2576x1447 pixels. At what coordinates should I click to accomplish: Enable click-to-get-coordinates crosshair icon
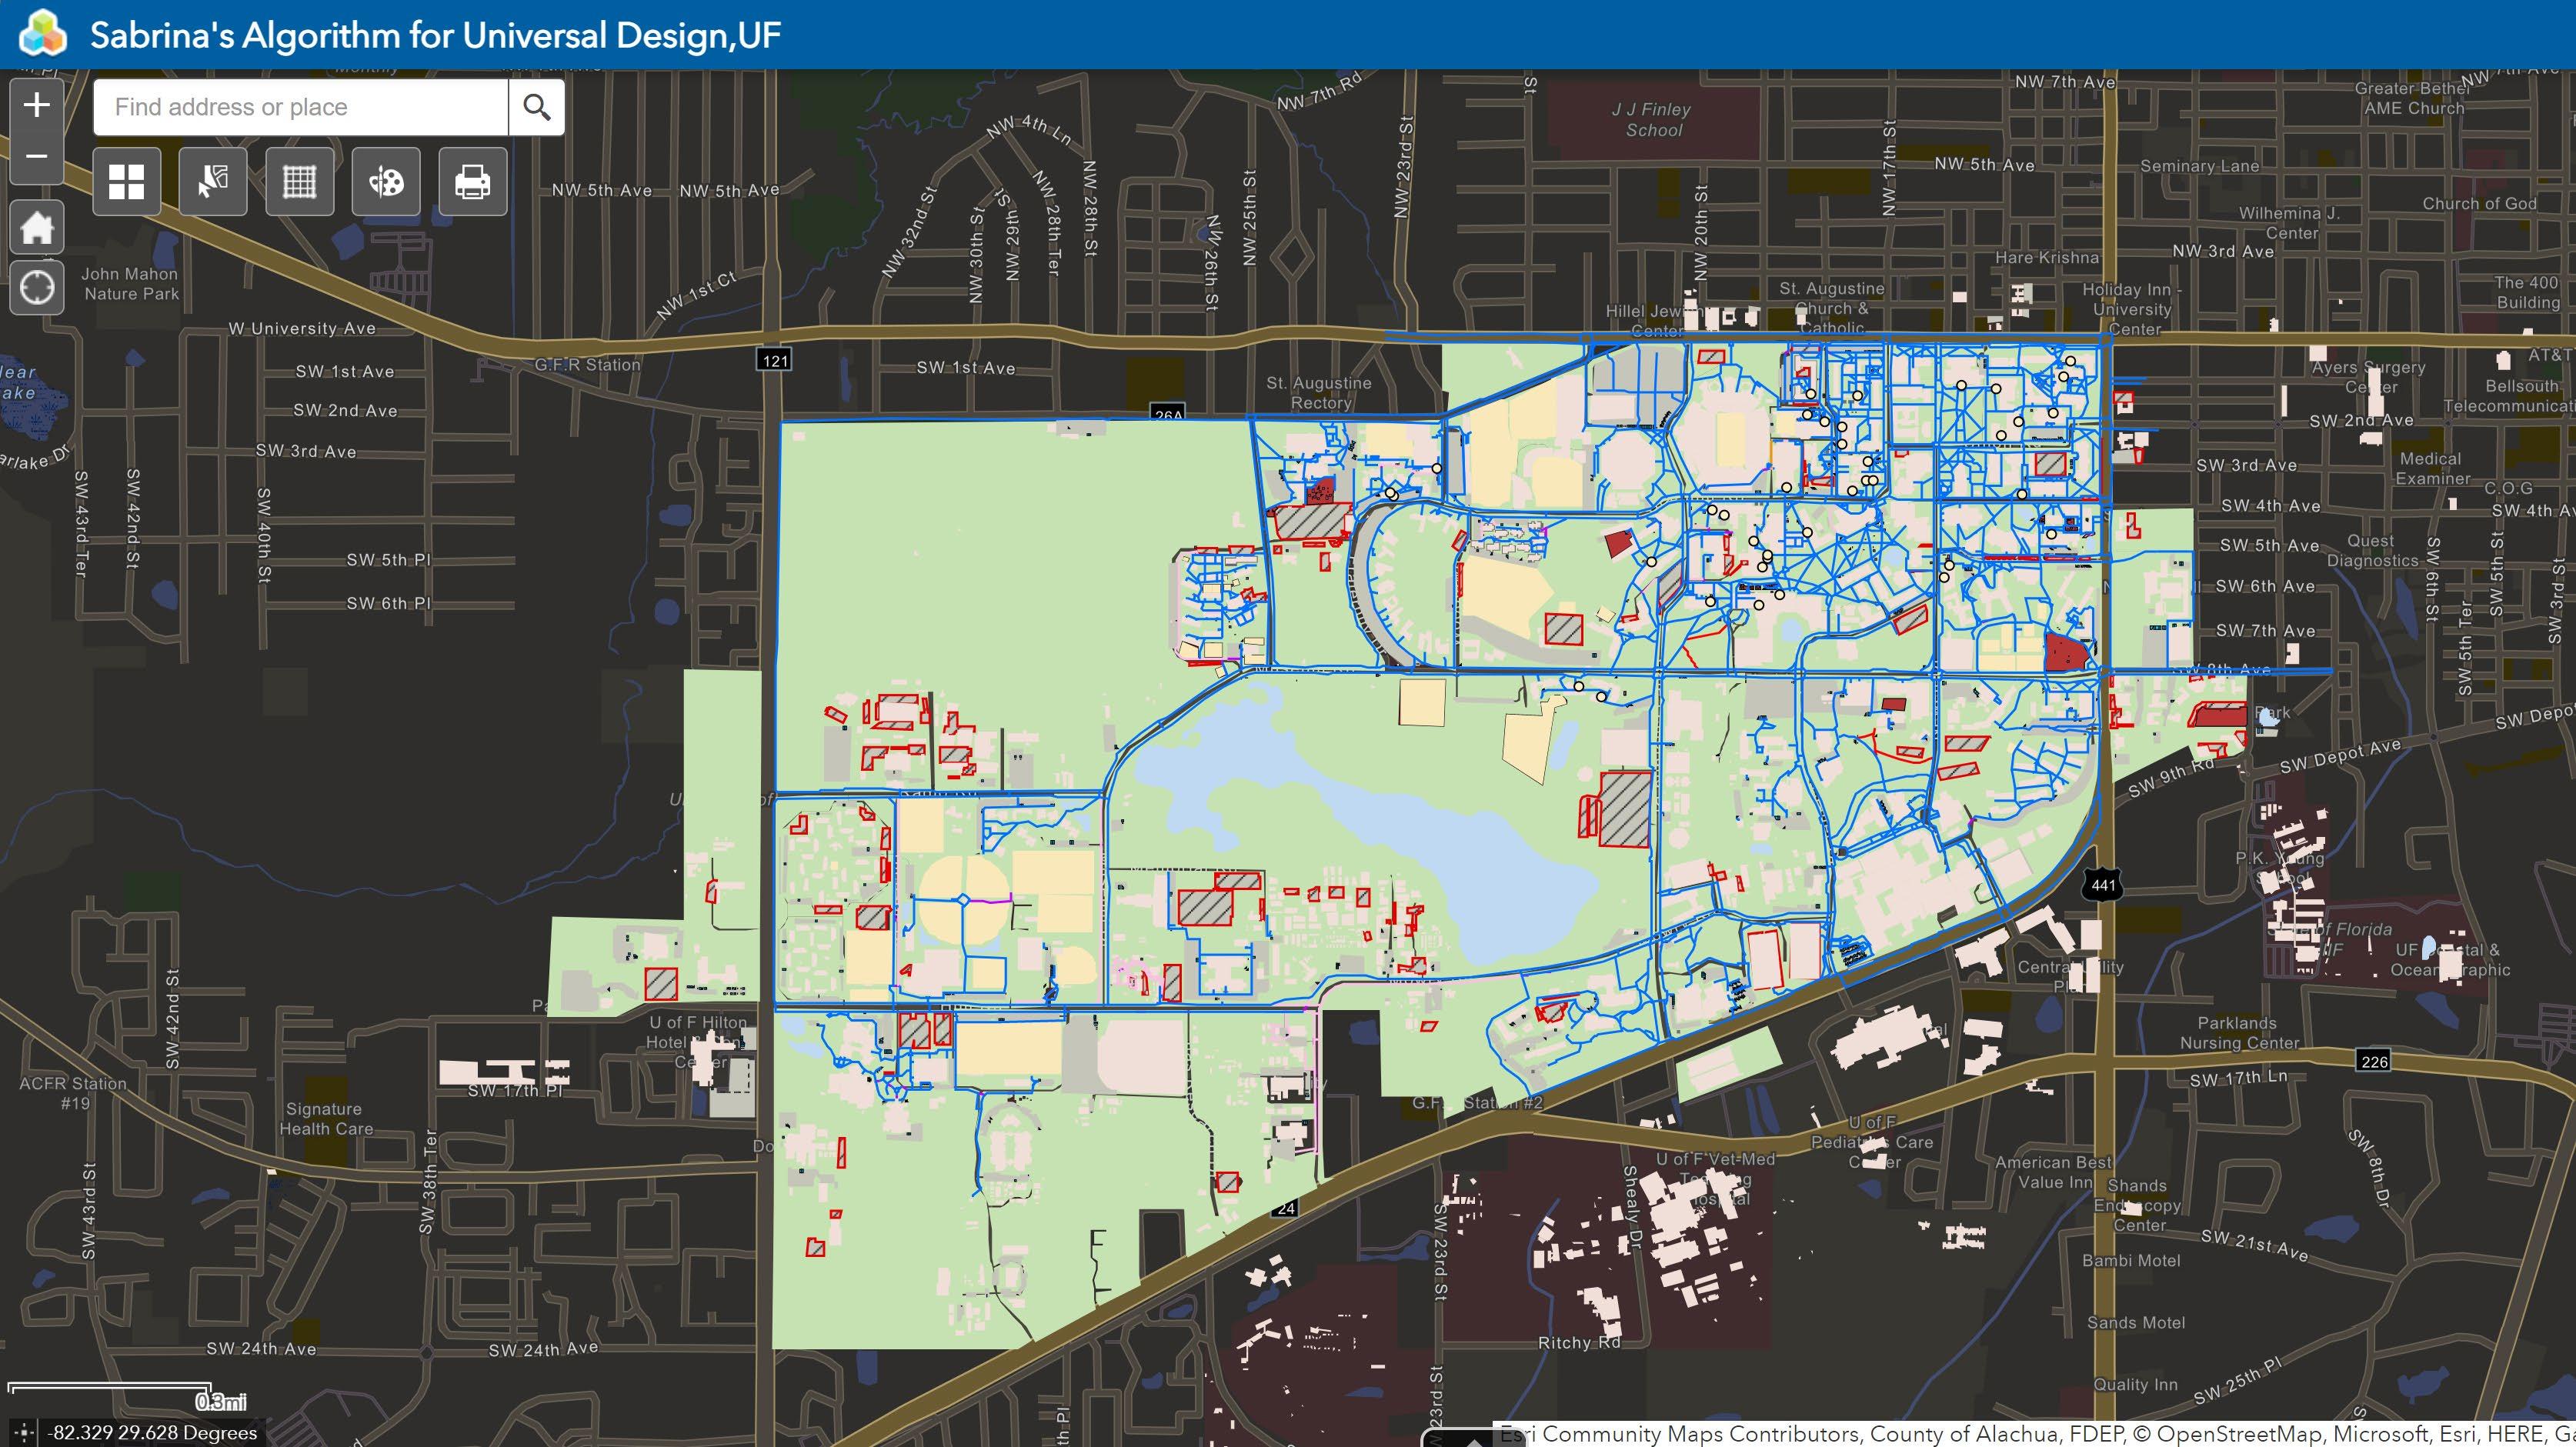tap(24, 1433)
